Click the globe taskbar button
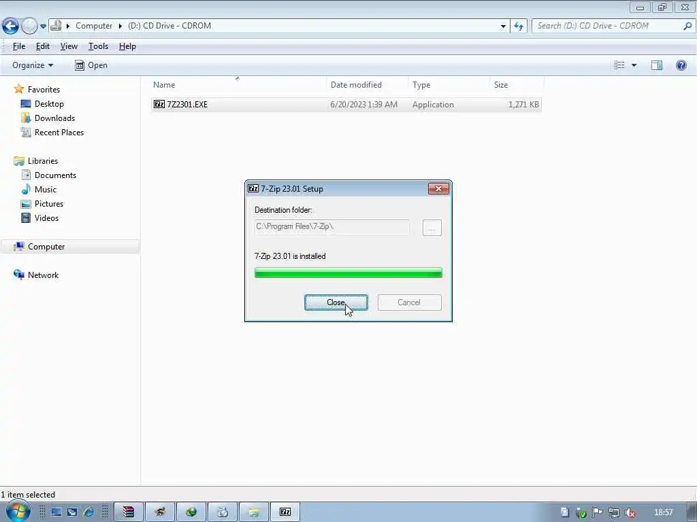The height and width of the screenshot is (522, 697). [x=191, y=512]
